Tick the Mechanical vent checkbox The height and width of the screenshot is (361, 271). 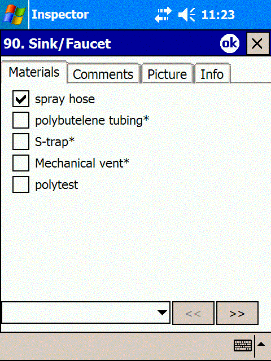coord(21,163)
